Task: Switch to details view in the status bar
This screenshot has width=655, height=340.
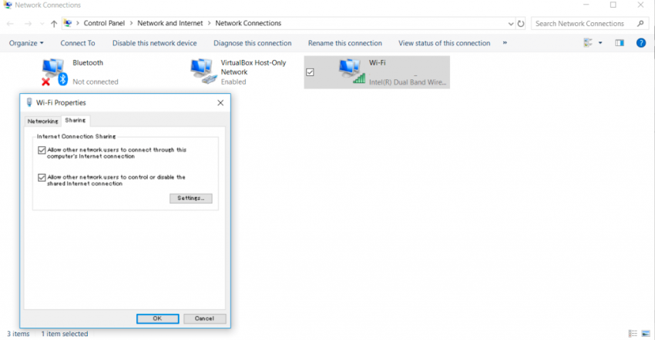Action: tap(633, 333)
